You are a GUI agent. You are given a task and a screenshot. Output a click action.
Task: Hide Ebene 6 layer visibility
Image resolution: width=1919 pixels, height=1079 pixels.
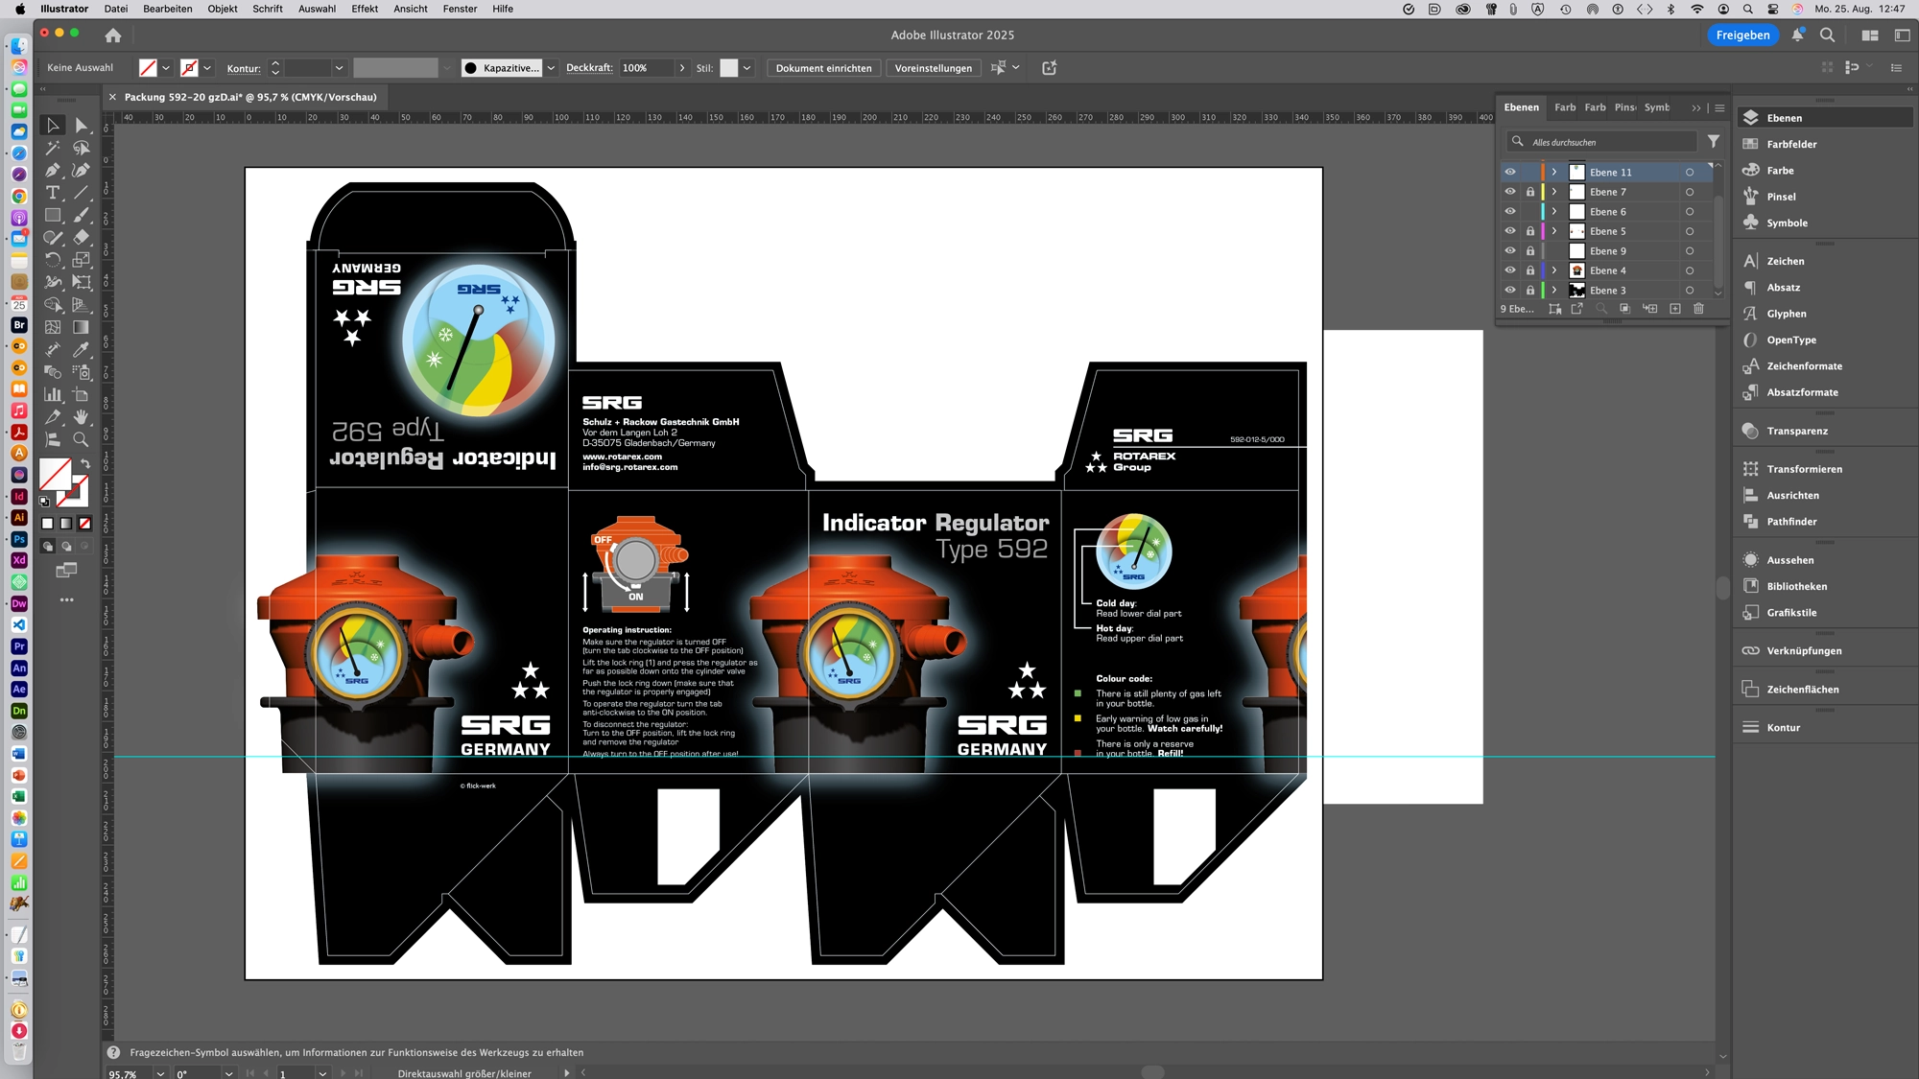pyautogui.click(x=1510, y=212)
